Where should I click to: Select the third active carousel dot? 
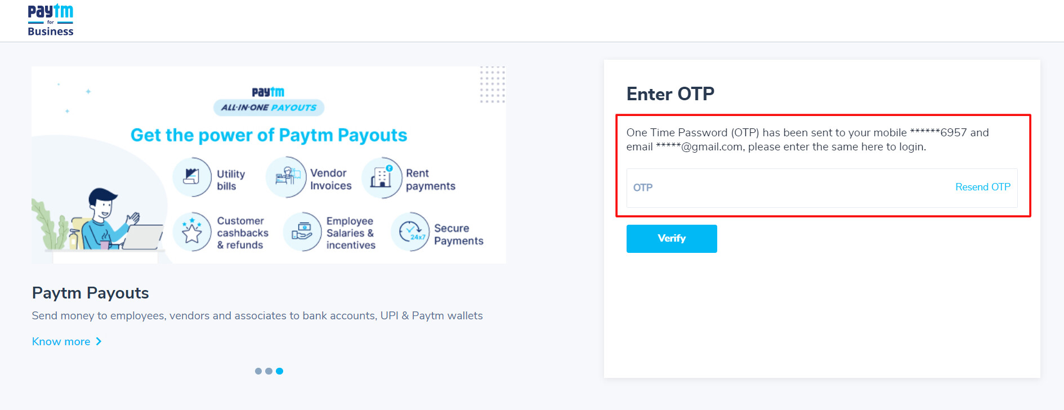(280, 371)
